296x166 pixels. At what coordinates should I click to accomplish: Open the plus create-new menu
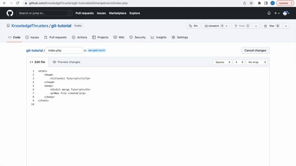coord(277,13)
